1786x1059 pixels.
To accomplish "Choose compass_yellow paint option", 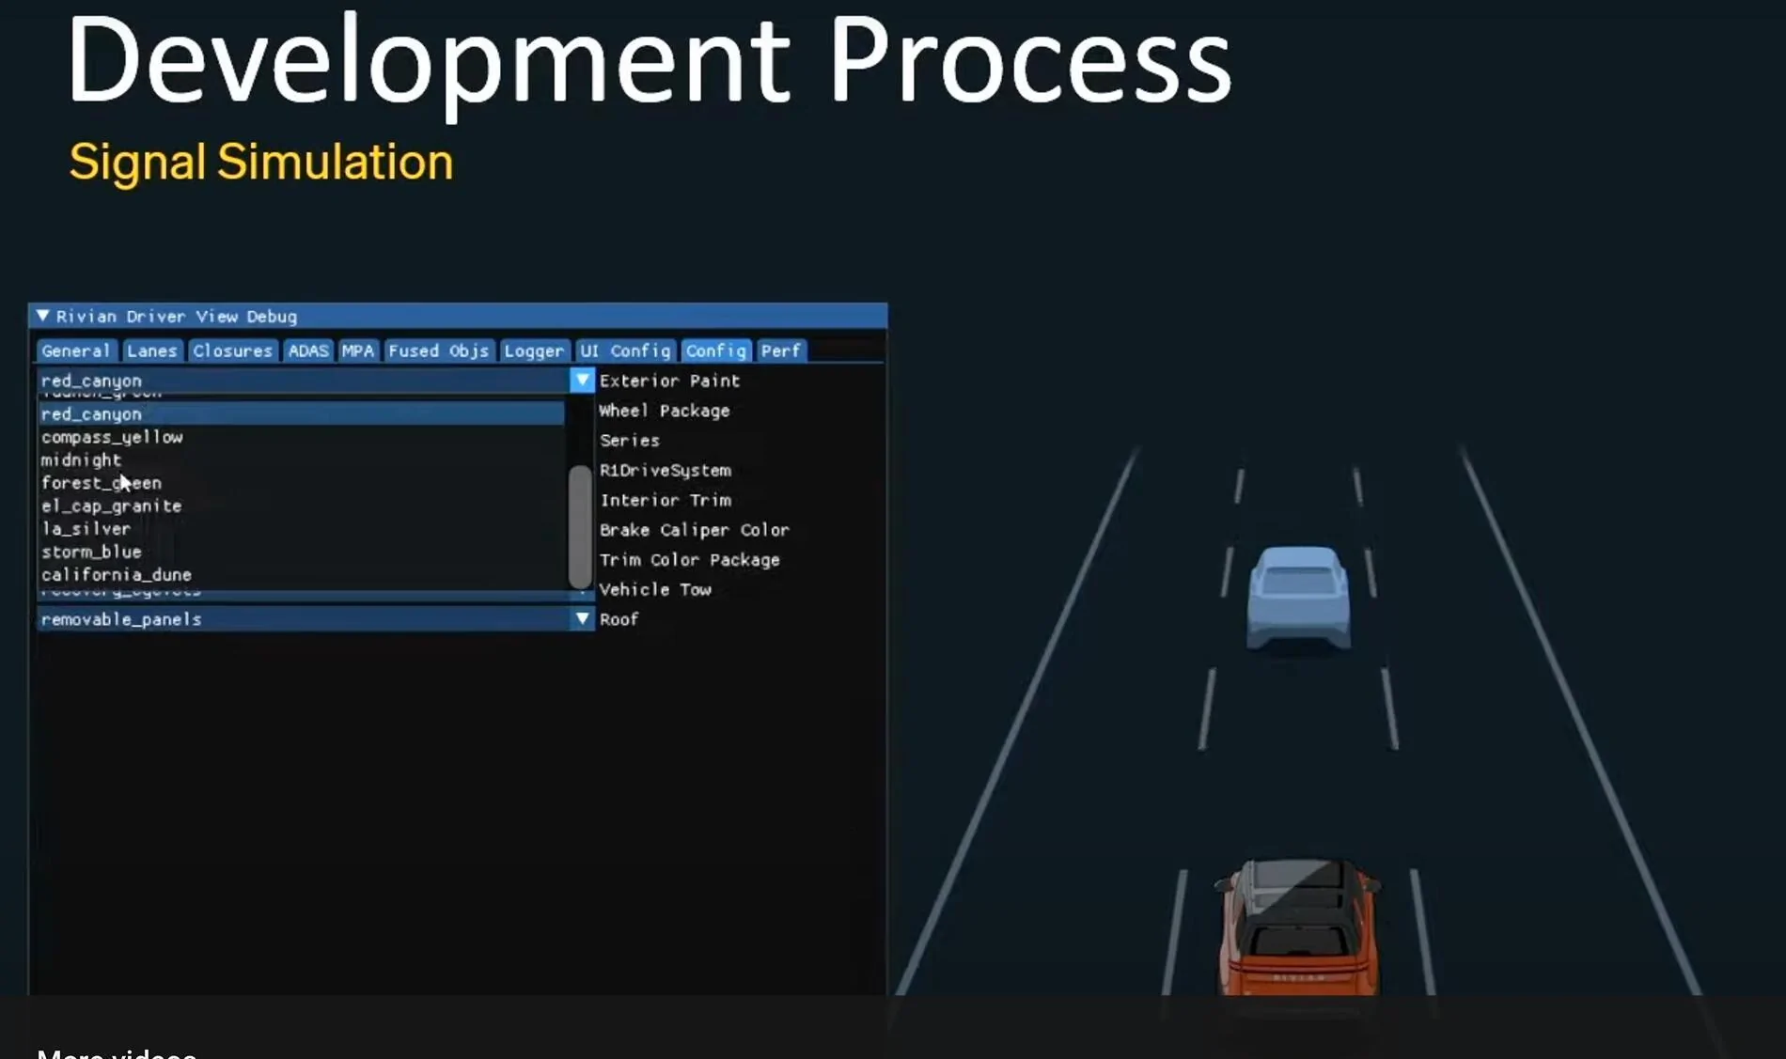I will tap(301, 437).
